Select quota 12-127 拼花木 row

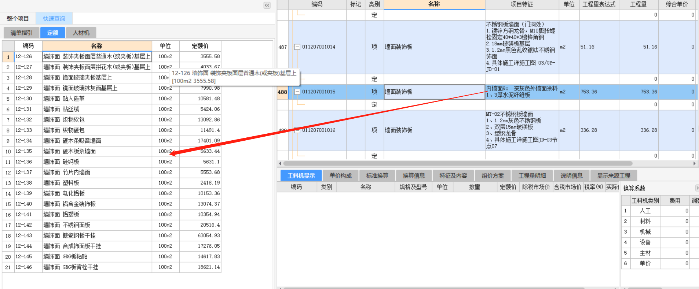point(111,67)
